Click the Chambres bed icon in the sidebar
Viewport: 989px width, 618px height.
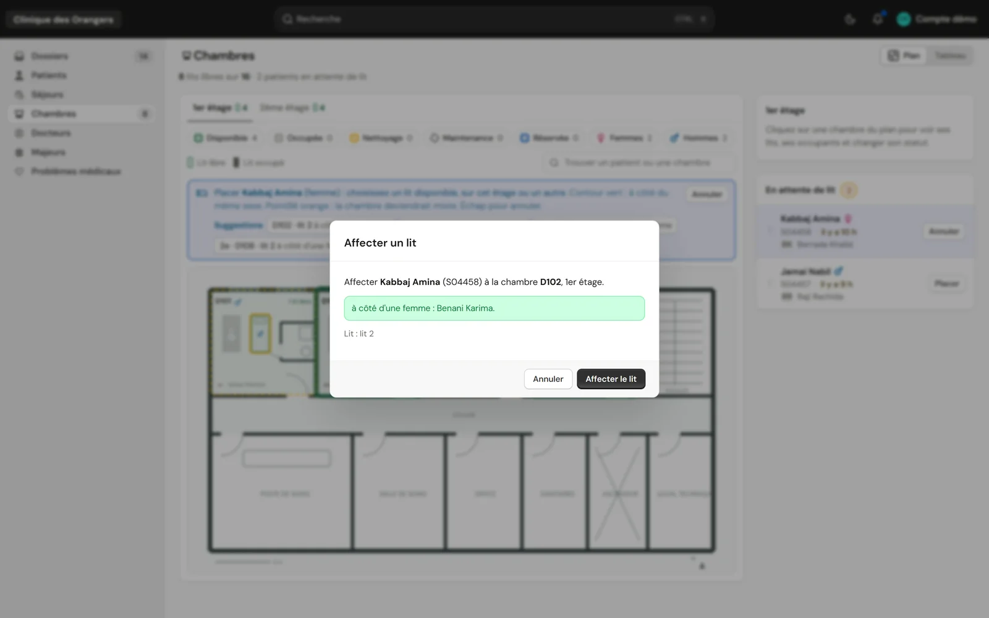pos(19,114)
